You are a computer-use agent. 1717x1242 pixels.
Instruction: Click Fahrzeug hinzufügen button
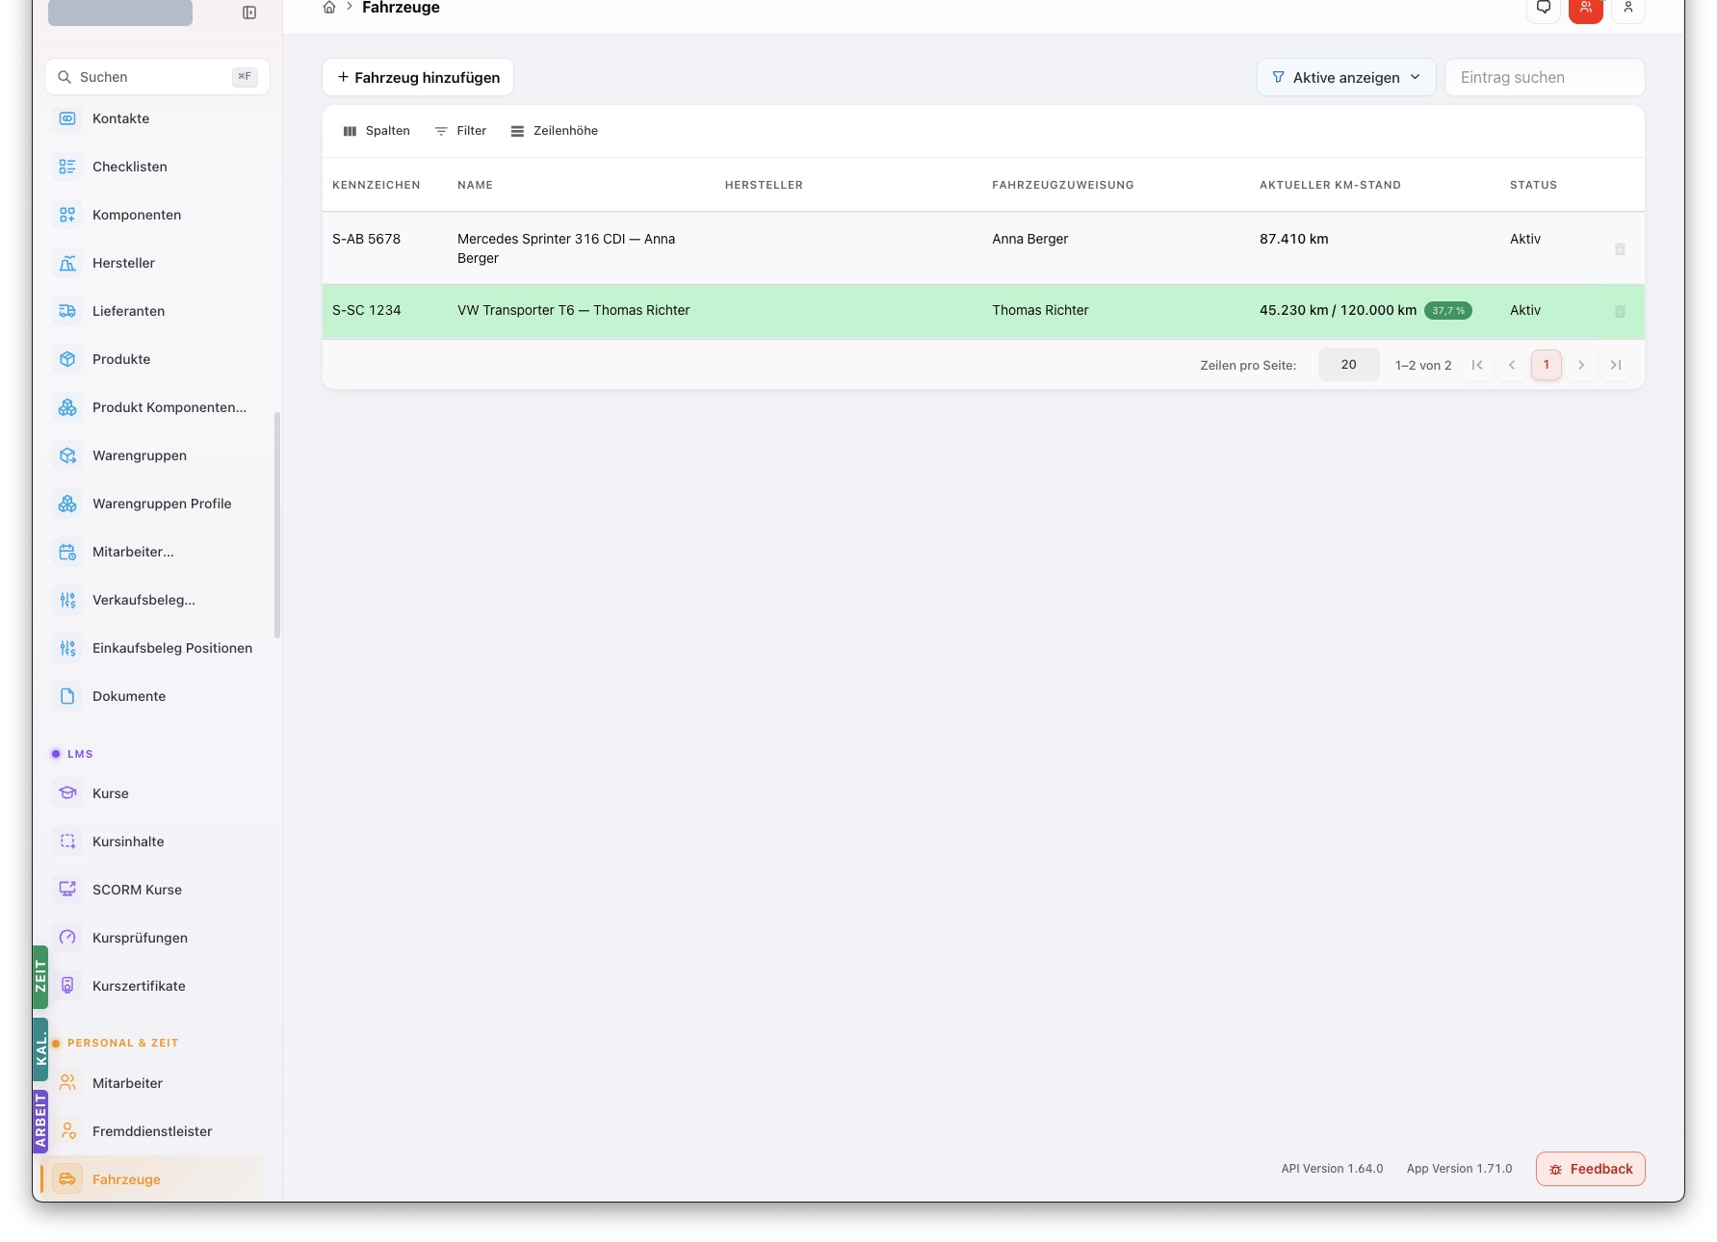click(x=418, y=77)
